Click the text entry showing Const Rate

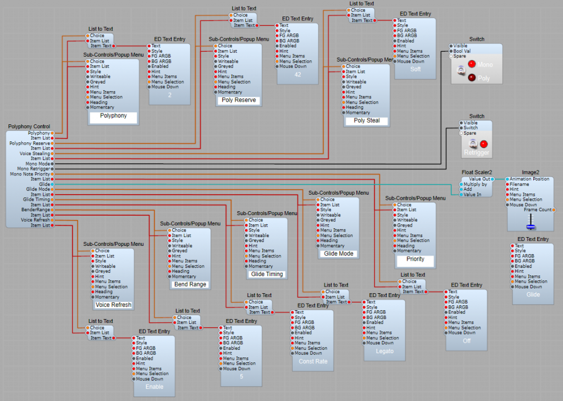(x=313, y=361)
